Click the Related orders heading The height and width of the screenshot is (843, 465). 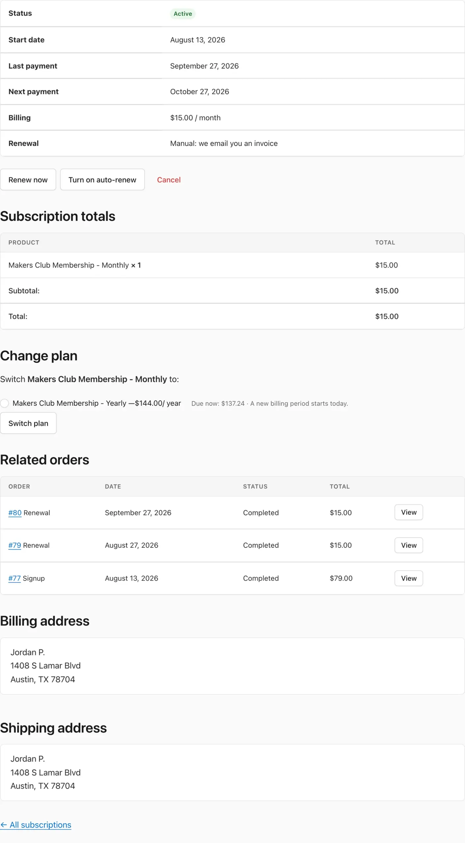[45, 460]
